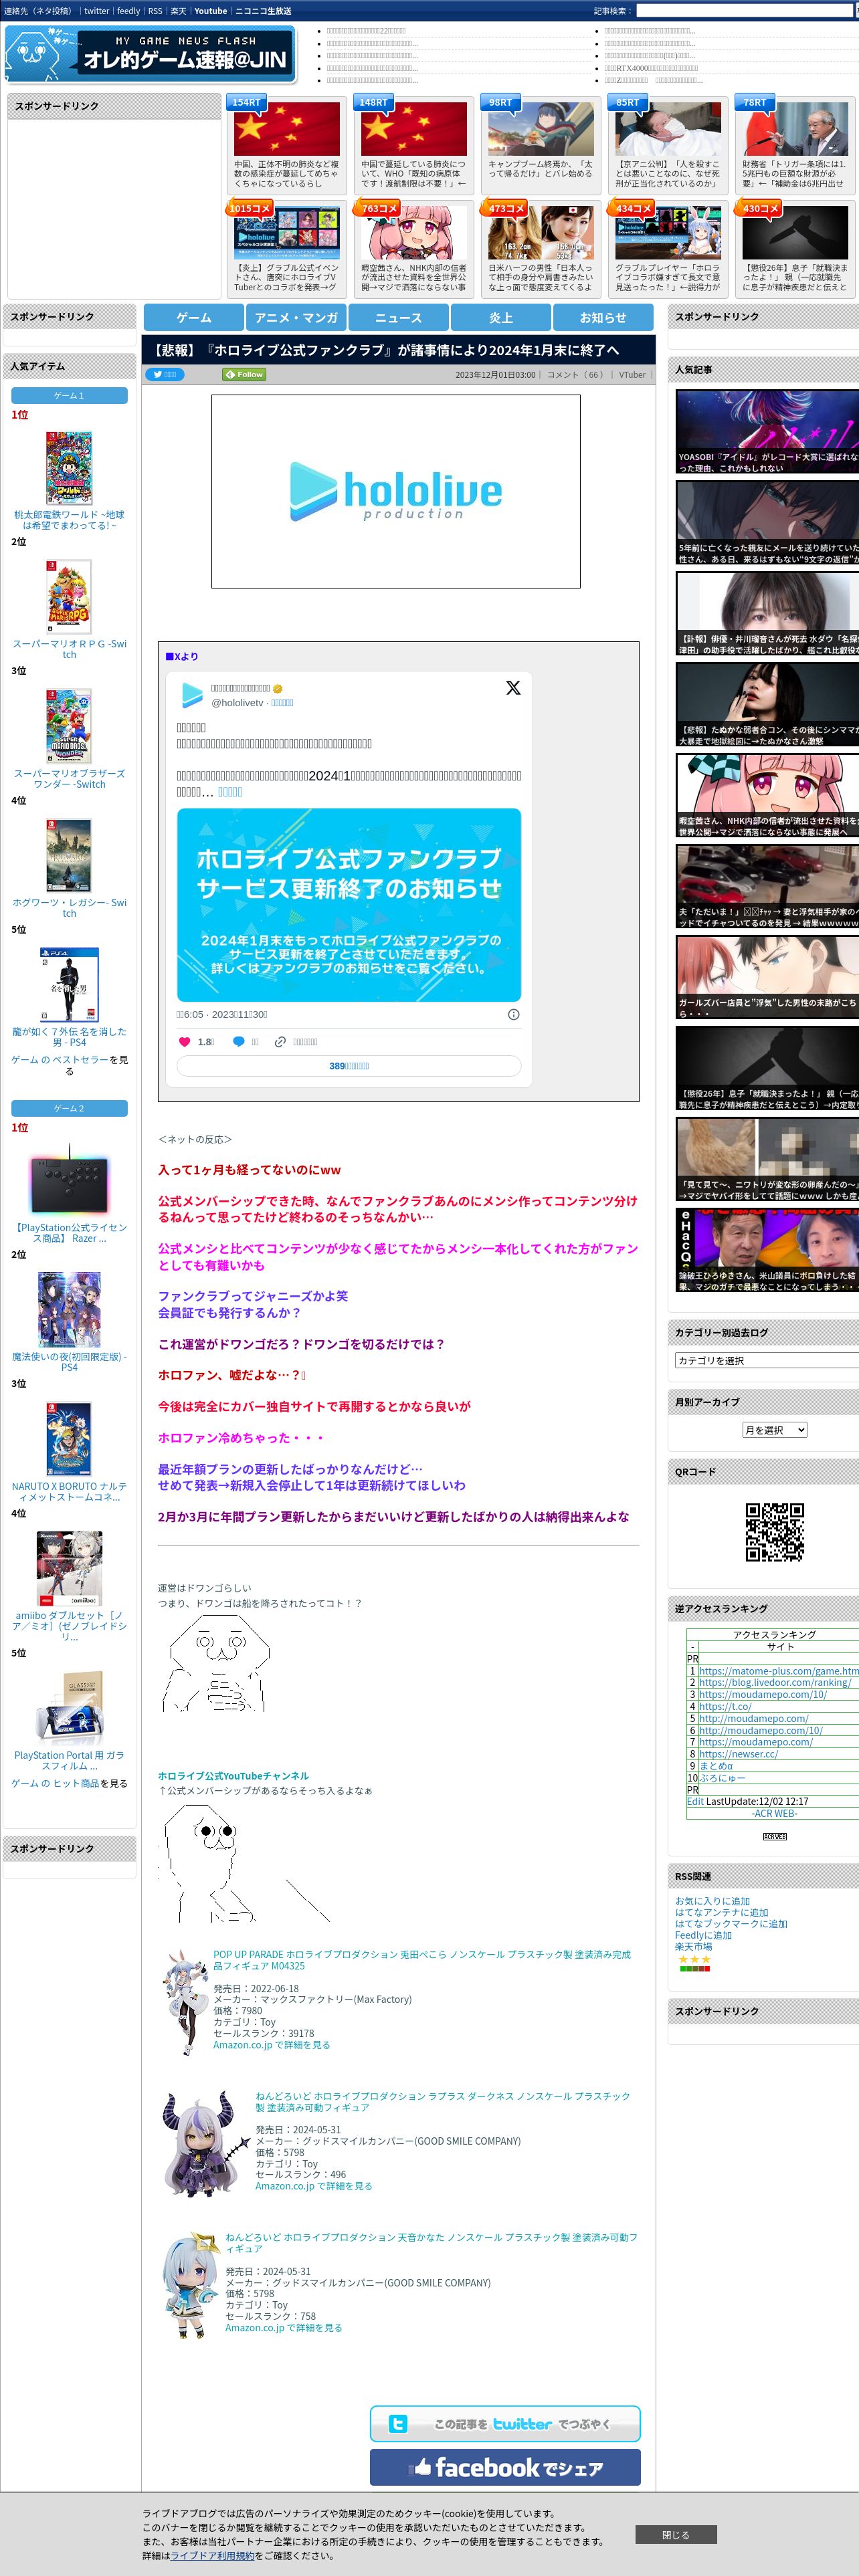Open the アニメ・マンガ navigation tab
Image resolution: width=859 pixels, height=2576 pixels.
296,317
